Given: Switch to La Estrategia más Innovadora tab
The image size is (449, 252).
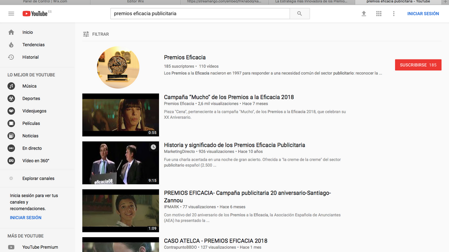Looking at the screenshot, I should pos(311,2).
